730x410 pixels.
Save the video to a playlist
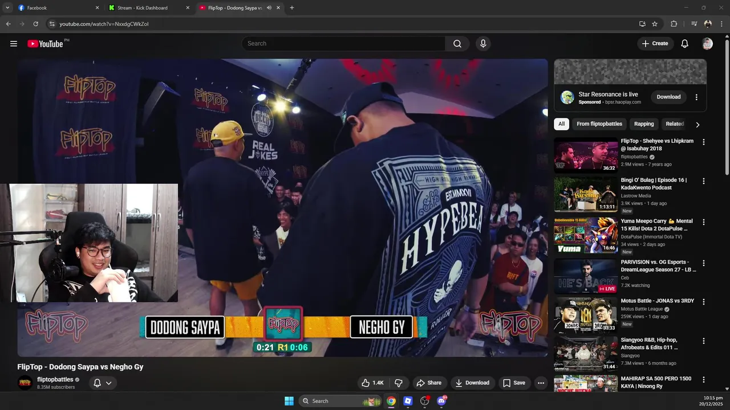point(514,383)
